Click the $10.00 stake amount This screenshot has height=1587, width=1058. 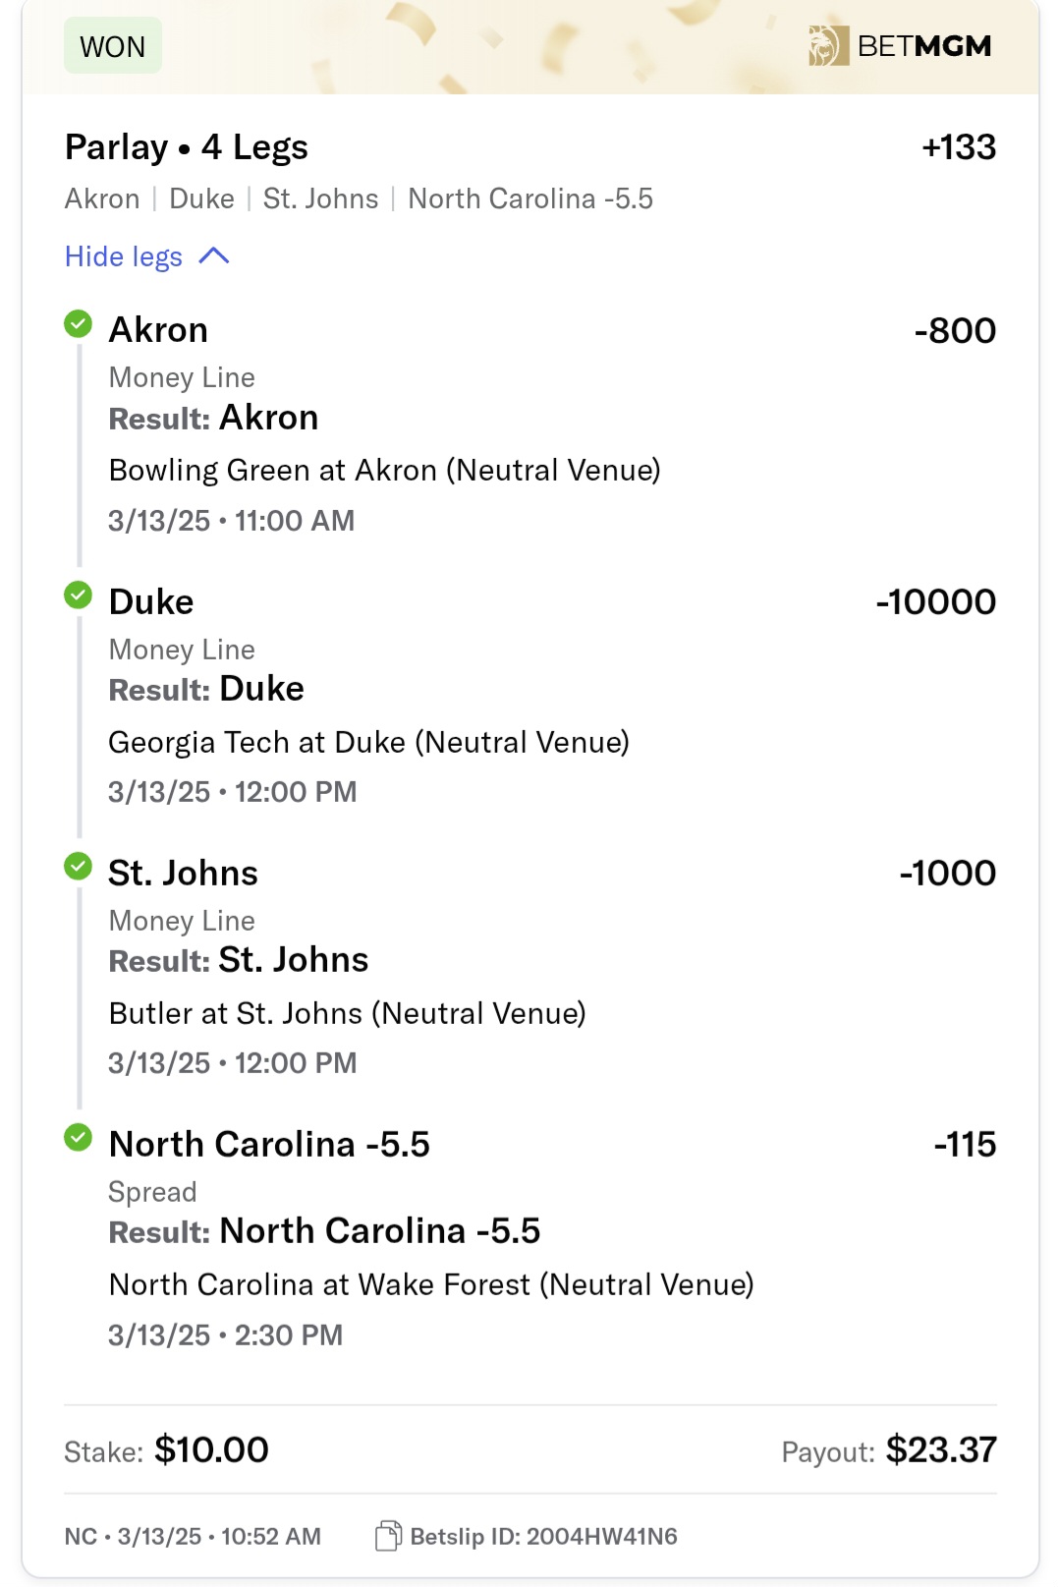[x=211, y=1449]
